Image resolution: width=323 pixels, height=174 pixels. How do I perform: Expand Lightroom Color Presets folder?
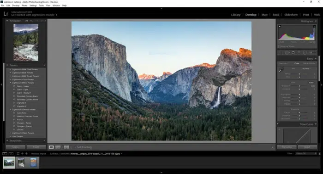coord(10,79)
